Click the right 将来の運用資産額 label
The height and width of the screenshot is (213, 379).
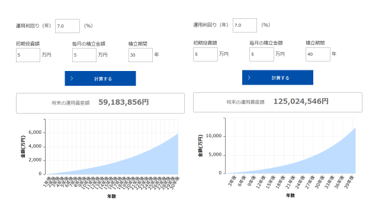[x=245, y=102]
